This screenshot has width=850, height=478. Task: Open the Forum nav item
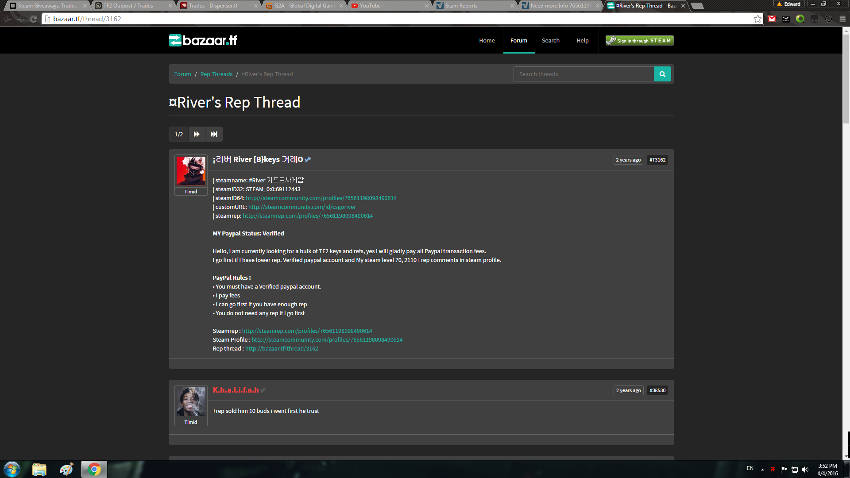pos(518,40)
